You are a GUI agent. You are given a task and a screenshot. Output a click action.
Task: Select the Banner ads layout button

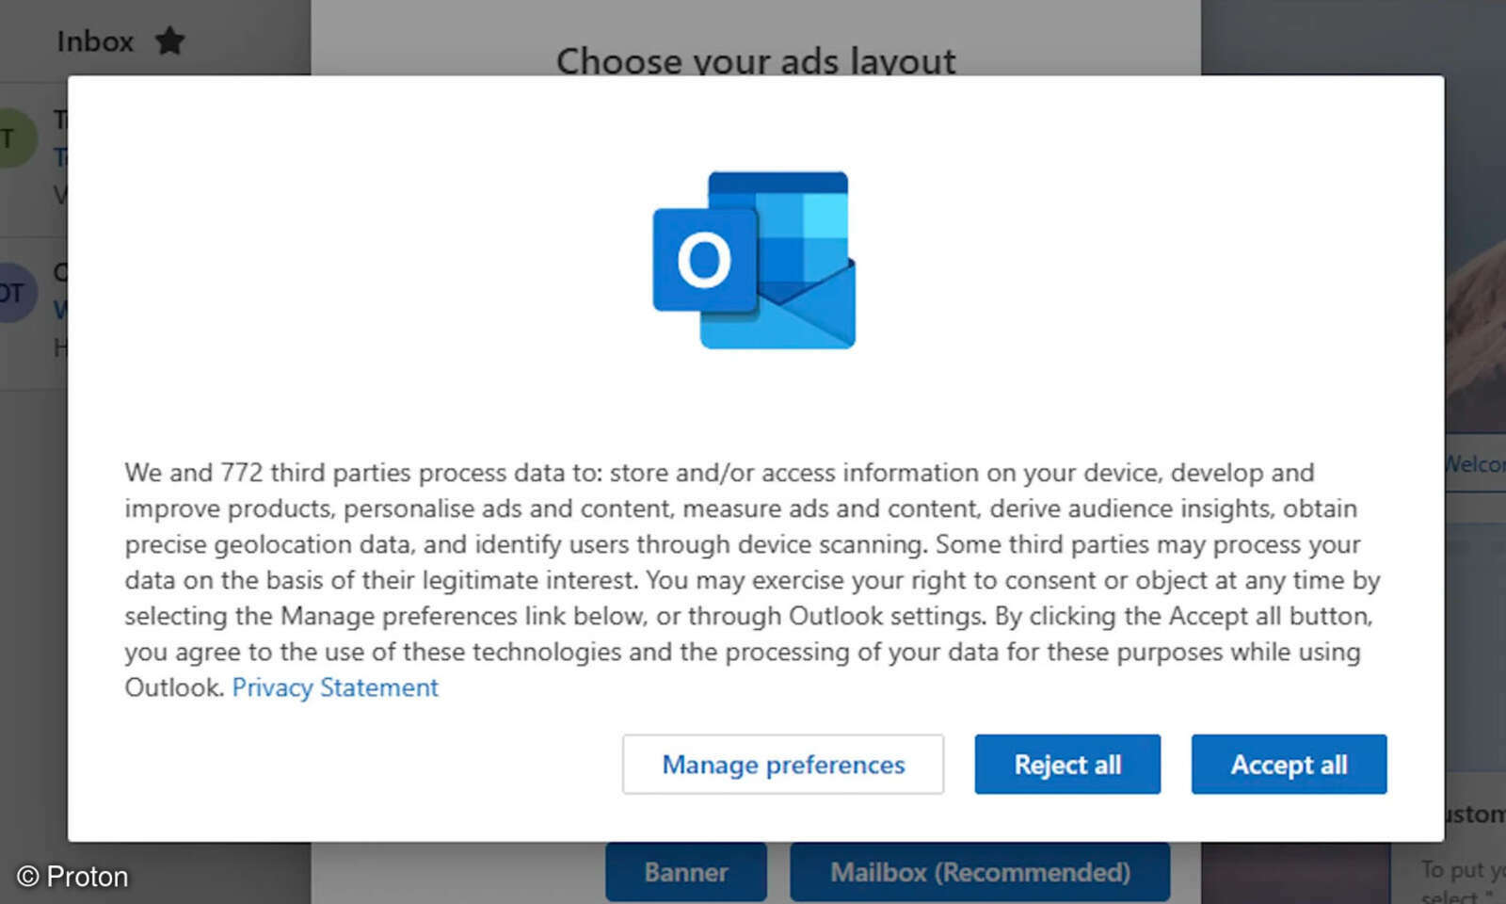click(686, 872)
